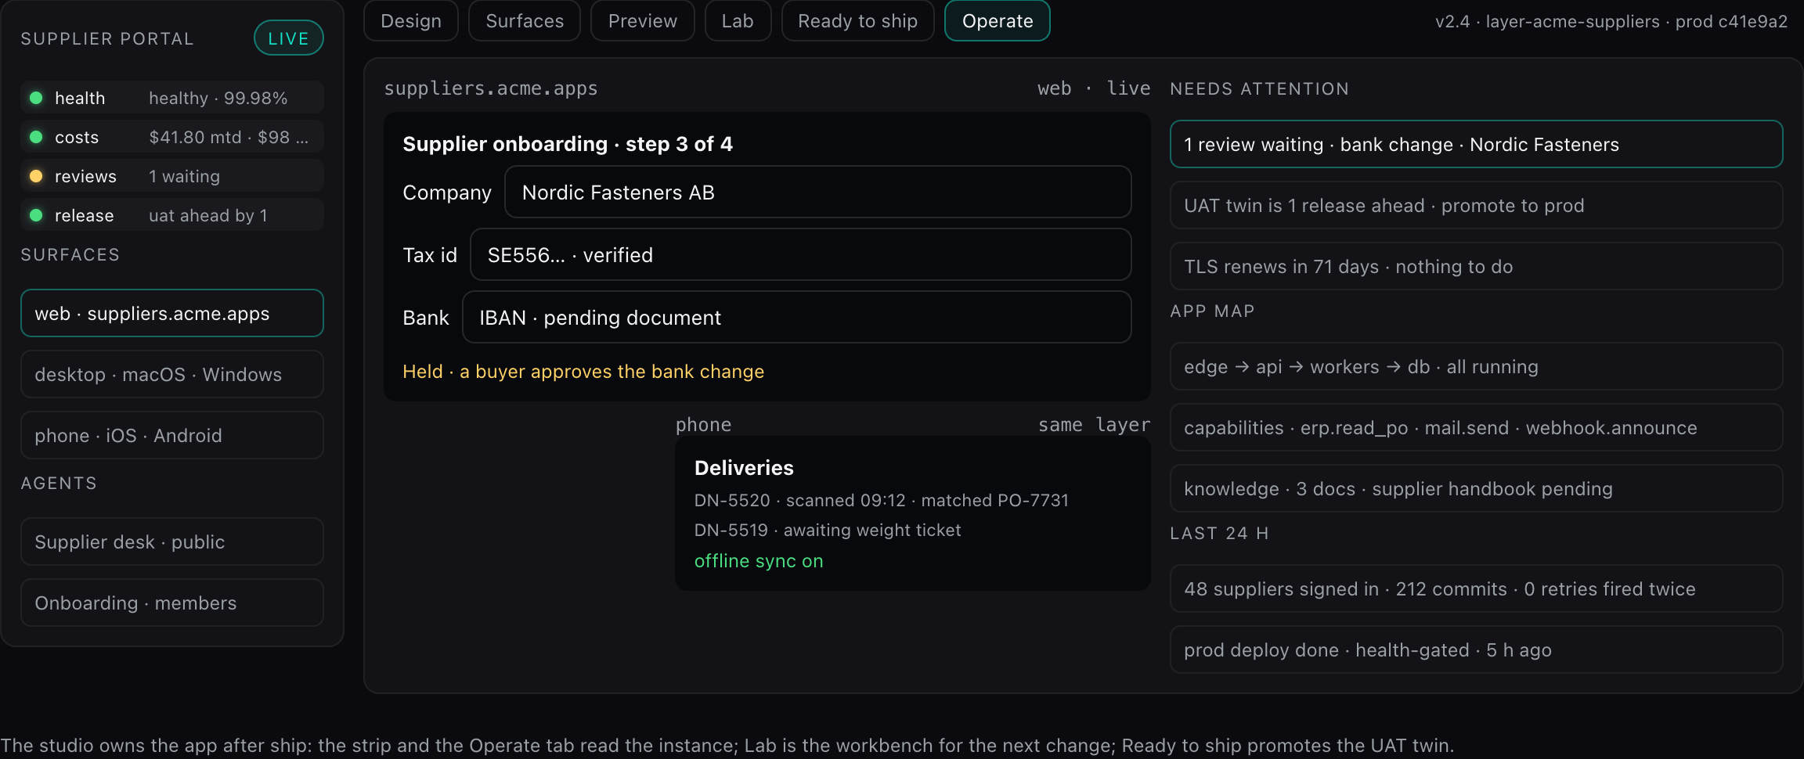The width and height of the screenshot is (1804, 759).
Task: Open the Design tab
Action: tap(411, 21)
